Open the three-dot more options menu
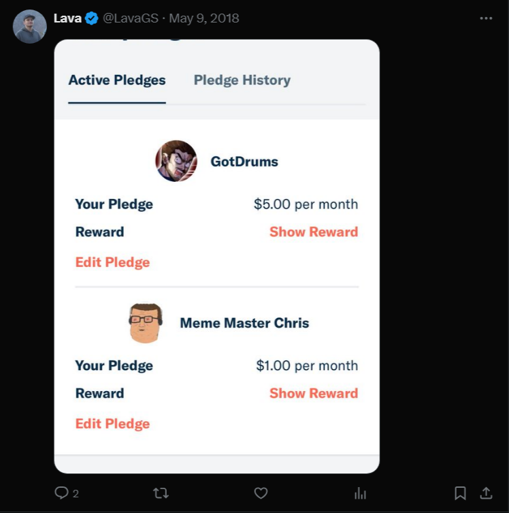The image size is (509, 513). 486,18
